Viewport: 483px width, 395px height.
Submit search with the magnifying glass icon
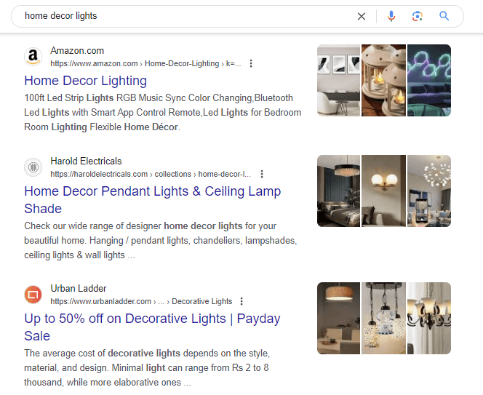[444, 16]
